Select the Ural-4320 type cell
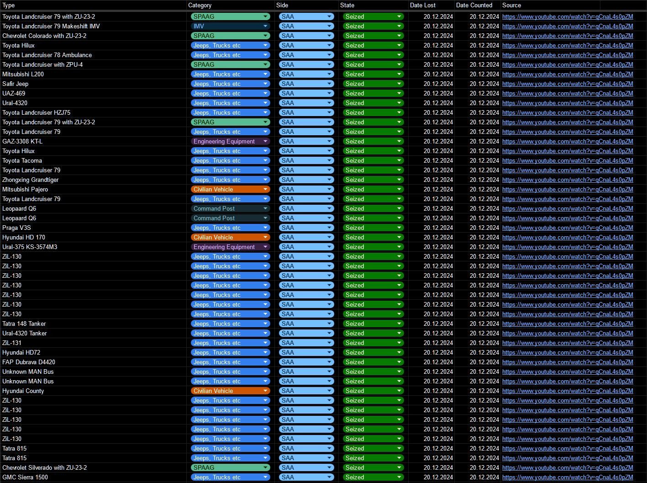647x483 pixels. pyautogui.click(x=93, y=103)
